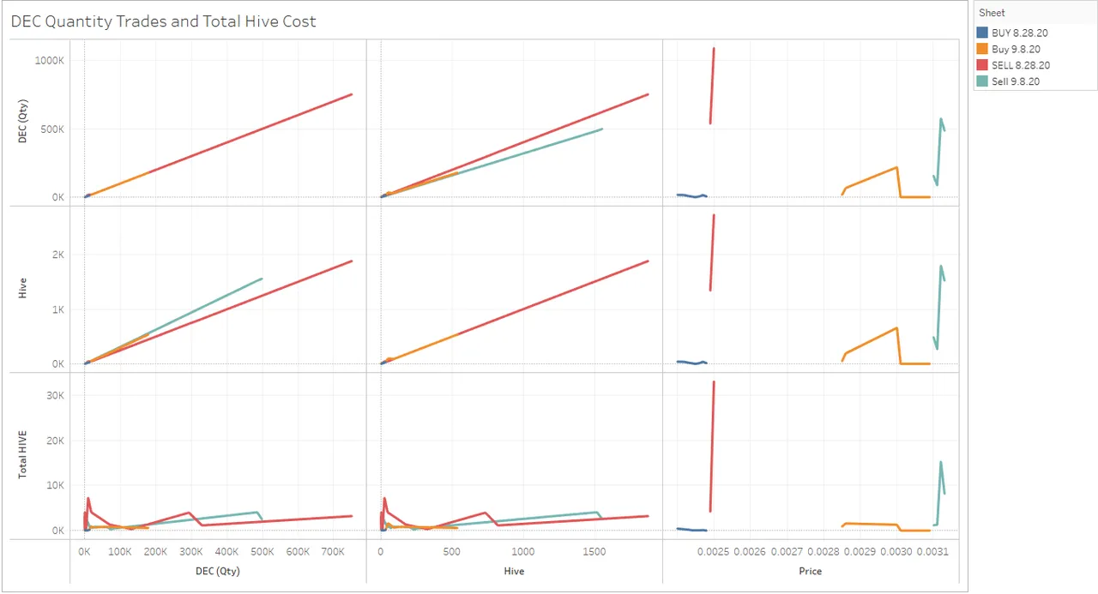The image size is (1098, 594).
Task: Click the '0.0025' tick on the Price axis
Action: tap(713, 552)
